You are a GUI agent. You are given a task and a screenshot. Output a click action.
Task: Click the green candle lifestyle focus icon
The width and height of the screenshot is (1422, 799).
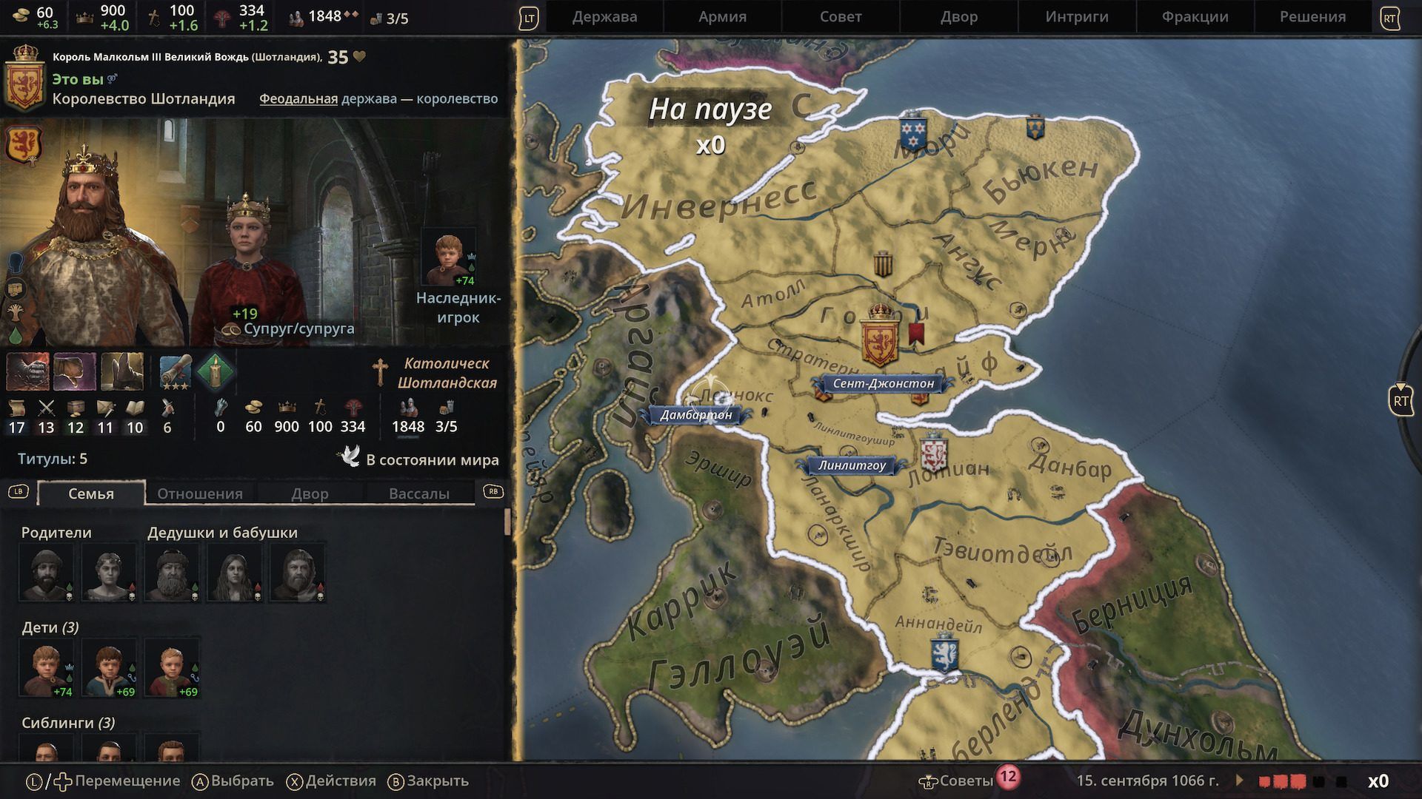(x=216, y=371)
